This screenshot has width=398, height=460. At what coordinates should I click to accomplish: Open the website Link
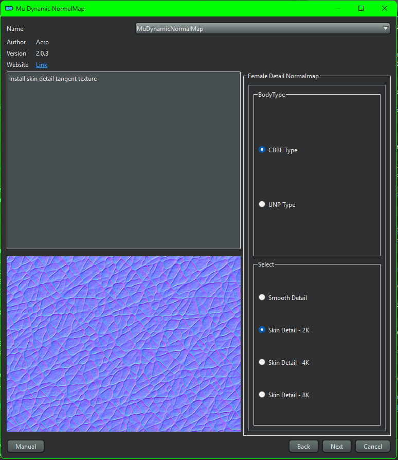pos(42,65)
